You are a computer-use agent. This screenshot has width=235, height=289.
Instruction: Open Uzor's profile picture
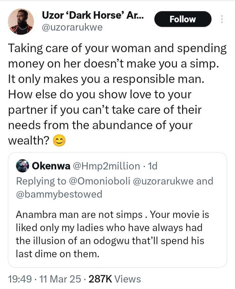[x=21, y=22]
